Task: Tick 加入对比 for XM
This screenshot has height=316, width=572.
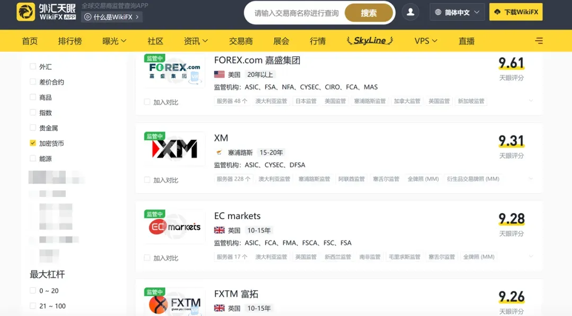Action: pyautogui.click(x=147, y=180)
